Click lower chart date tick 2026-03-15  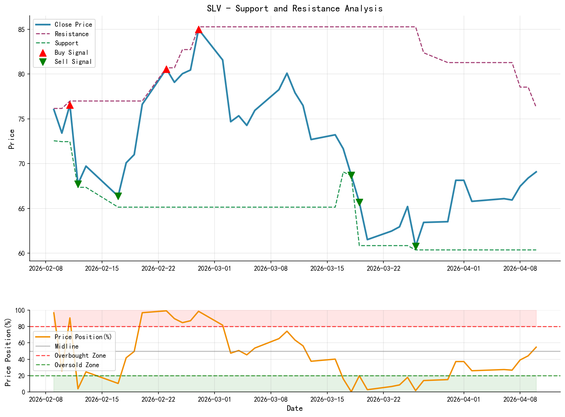(x=327, y=399)
